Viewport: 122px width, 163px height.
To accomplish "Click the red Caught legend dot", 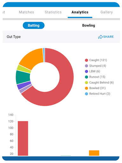I will (x=86, y=60).
